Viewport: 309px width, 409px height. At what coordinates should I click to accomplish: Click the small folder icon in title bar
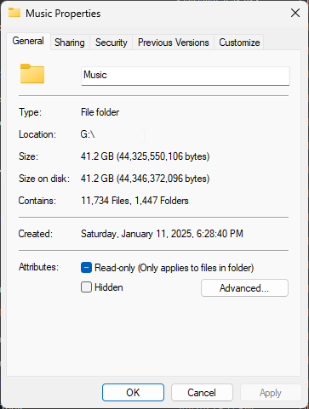14,13
